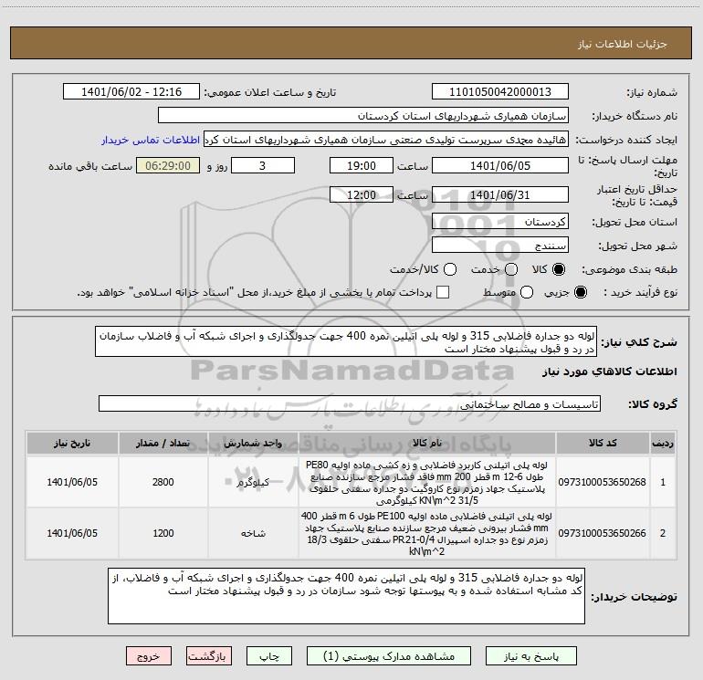
Task: Click the quantity cell 2800
Action: (163, 482)
